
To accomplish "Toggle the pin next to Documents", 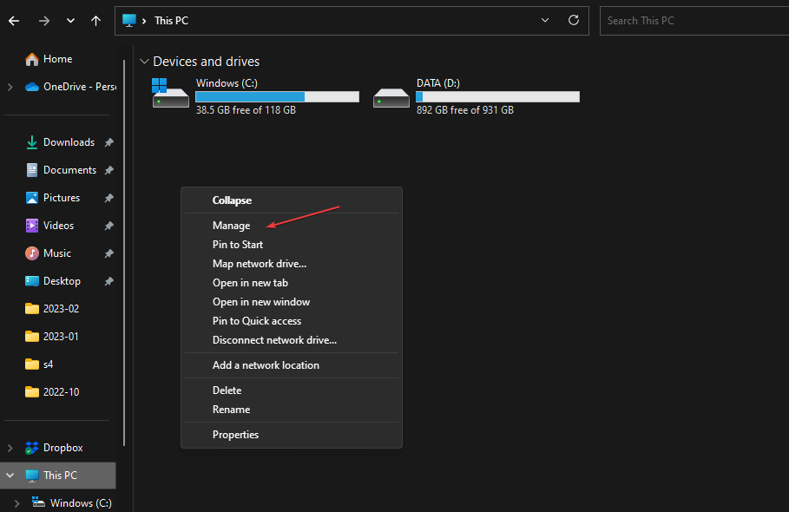I will pos(108,171).
